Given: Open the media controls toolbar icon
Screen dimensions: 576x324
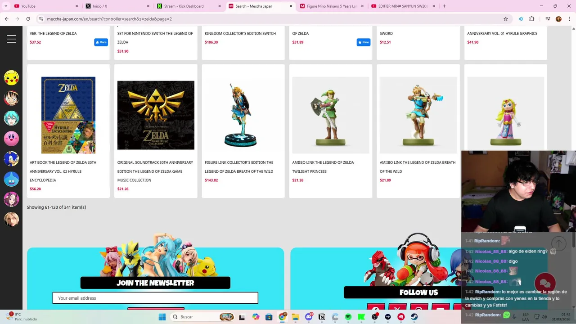Looking at the screenshot, I should (548, 19).
